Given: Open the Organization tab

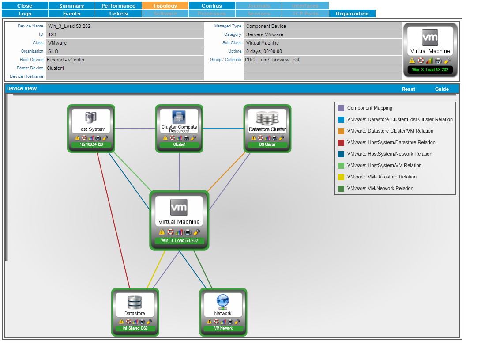Looking at the screenshot, I should coord(352,14).
